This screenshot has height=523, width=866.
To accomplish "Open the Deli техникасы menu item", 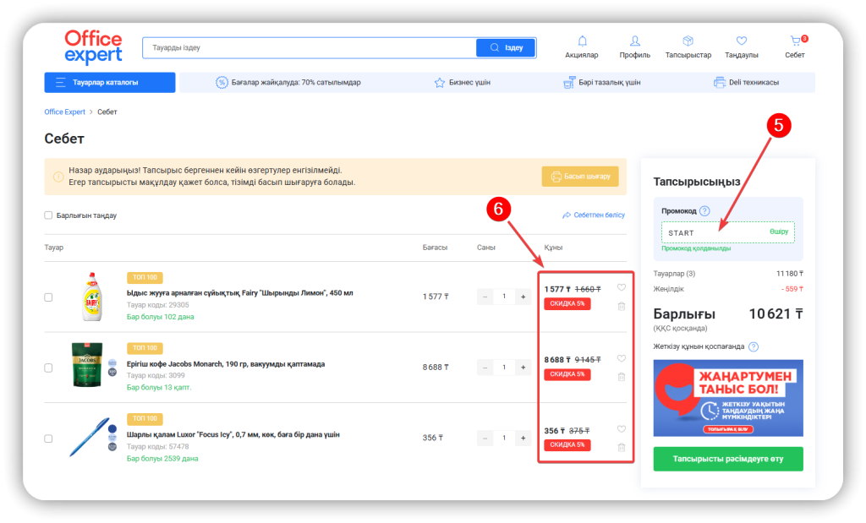I will (746, 83).
